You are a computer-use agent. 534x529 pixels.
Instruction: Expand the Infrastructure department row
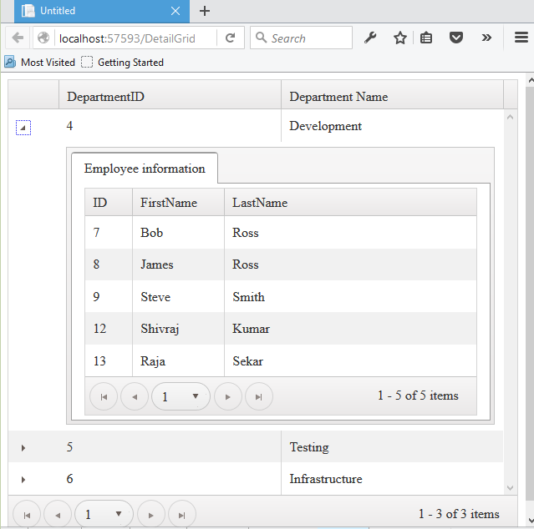[23, 480]
